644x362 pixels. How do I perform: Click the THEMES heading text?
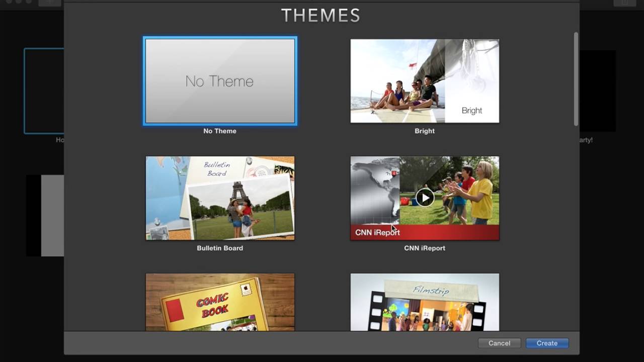click(321, 16)
